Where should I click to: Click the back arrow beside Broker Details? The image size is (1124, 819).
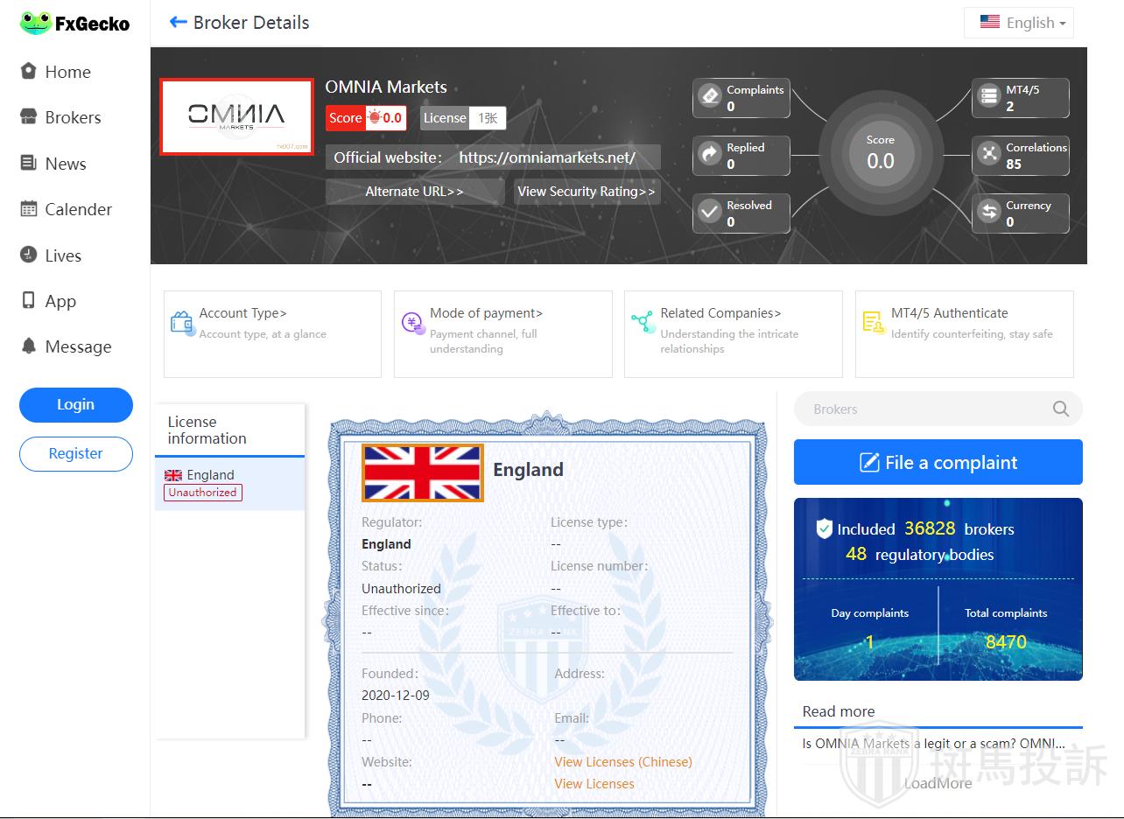pyautogui.click(x=178, y=23)
